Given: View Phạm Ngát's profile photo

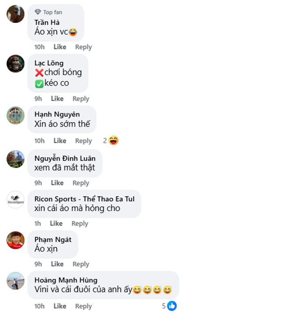Looking at the screenshot, I should pyautogui.click(x=15, y=240).
